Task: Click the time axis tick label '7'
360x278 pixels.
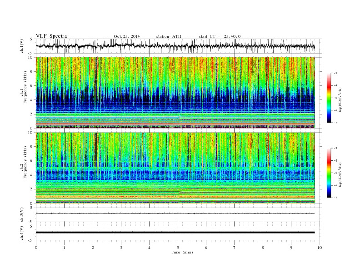Action: coord(235,248)
